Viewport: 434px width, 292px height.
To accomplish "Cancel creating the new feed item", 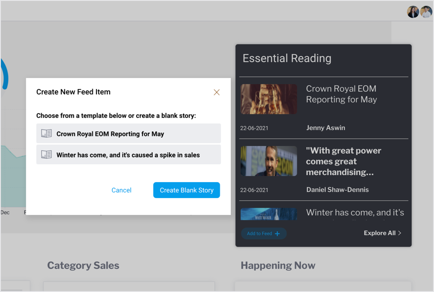I will [x=121, y=190].
